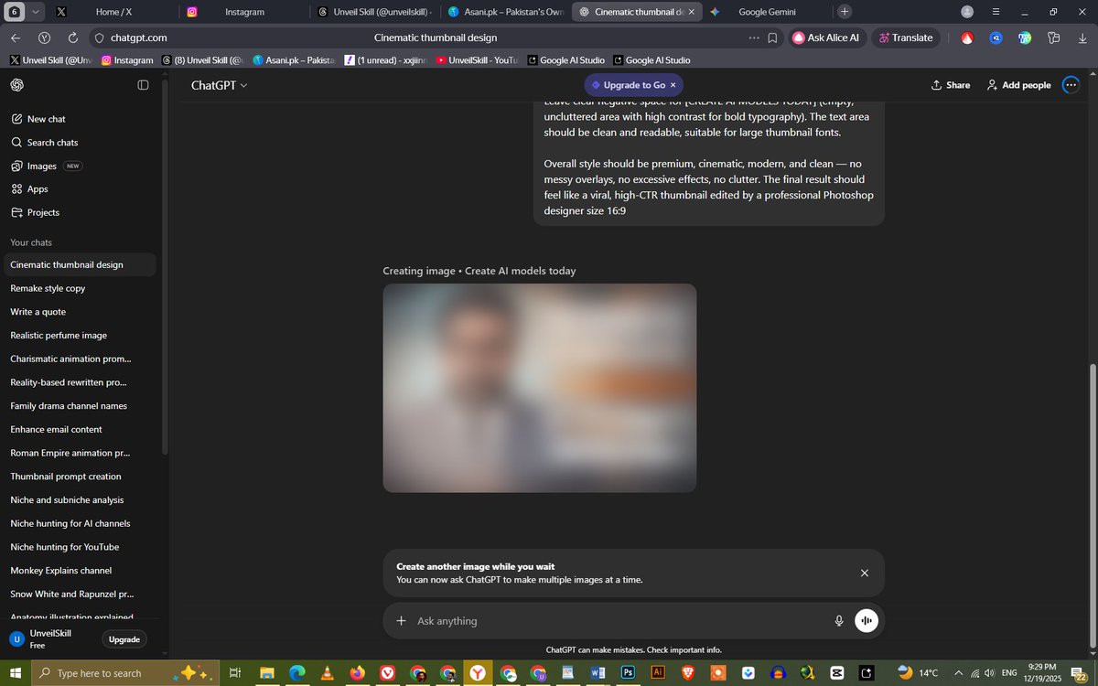Viewport: 1098px width, 686px height.
Task: Open the Images section
Action: click(46, 166)
